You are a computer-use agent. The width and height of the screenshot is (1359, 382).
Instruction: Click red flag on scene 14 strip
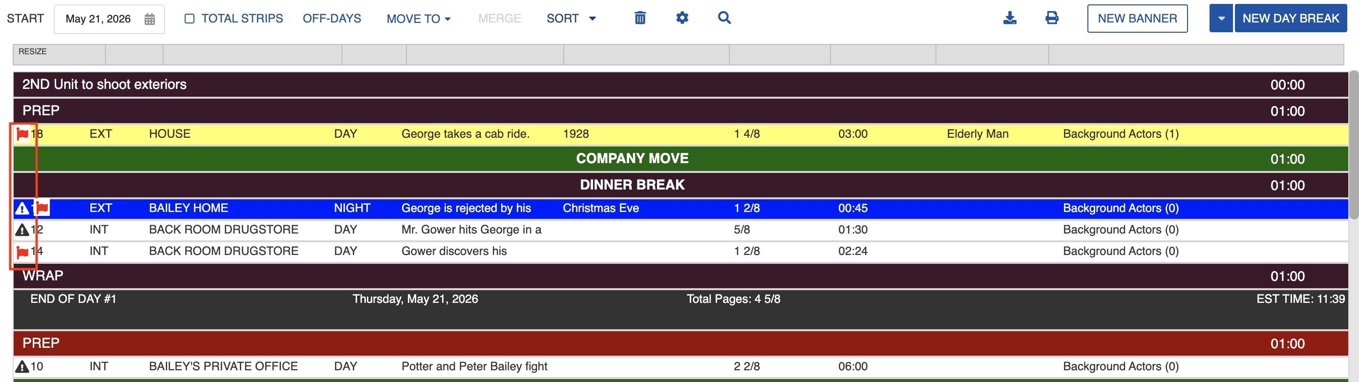pos(22,252)
